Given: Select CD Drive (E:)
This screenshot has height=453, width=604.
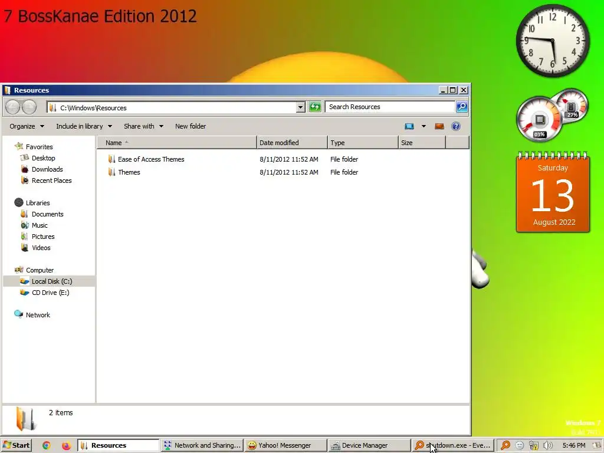Looking at the screenshot, I should click(50, 293).
